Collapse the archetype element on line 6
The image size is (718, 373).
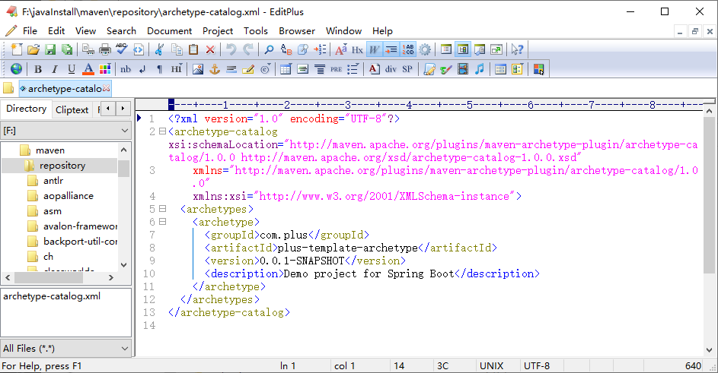(x=162, y=222)
